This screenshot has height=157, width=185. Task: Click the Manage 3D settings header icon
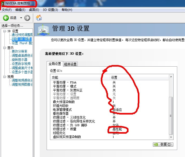click(43, 30)
